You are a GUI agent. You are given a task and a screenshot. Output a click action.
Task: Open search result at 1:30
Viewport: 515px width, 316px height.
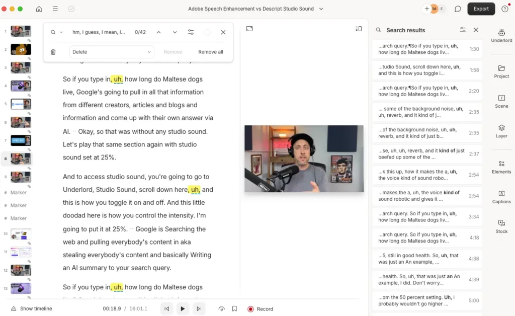click(x=427, y=49)
